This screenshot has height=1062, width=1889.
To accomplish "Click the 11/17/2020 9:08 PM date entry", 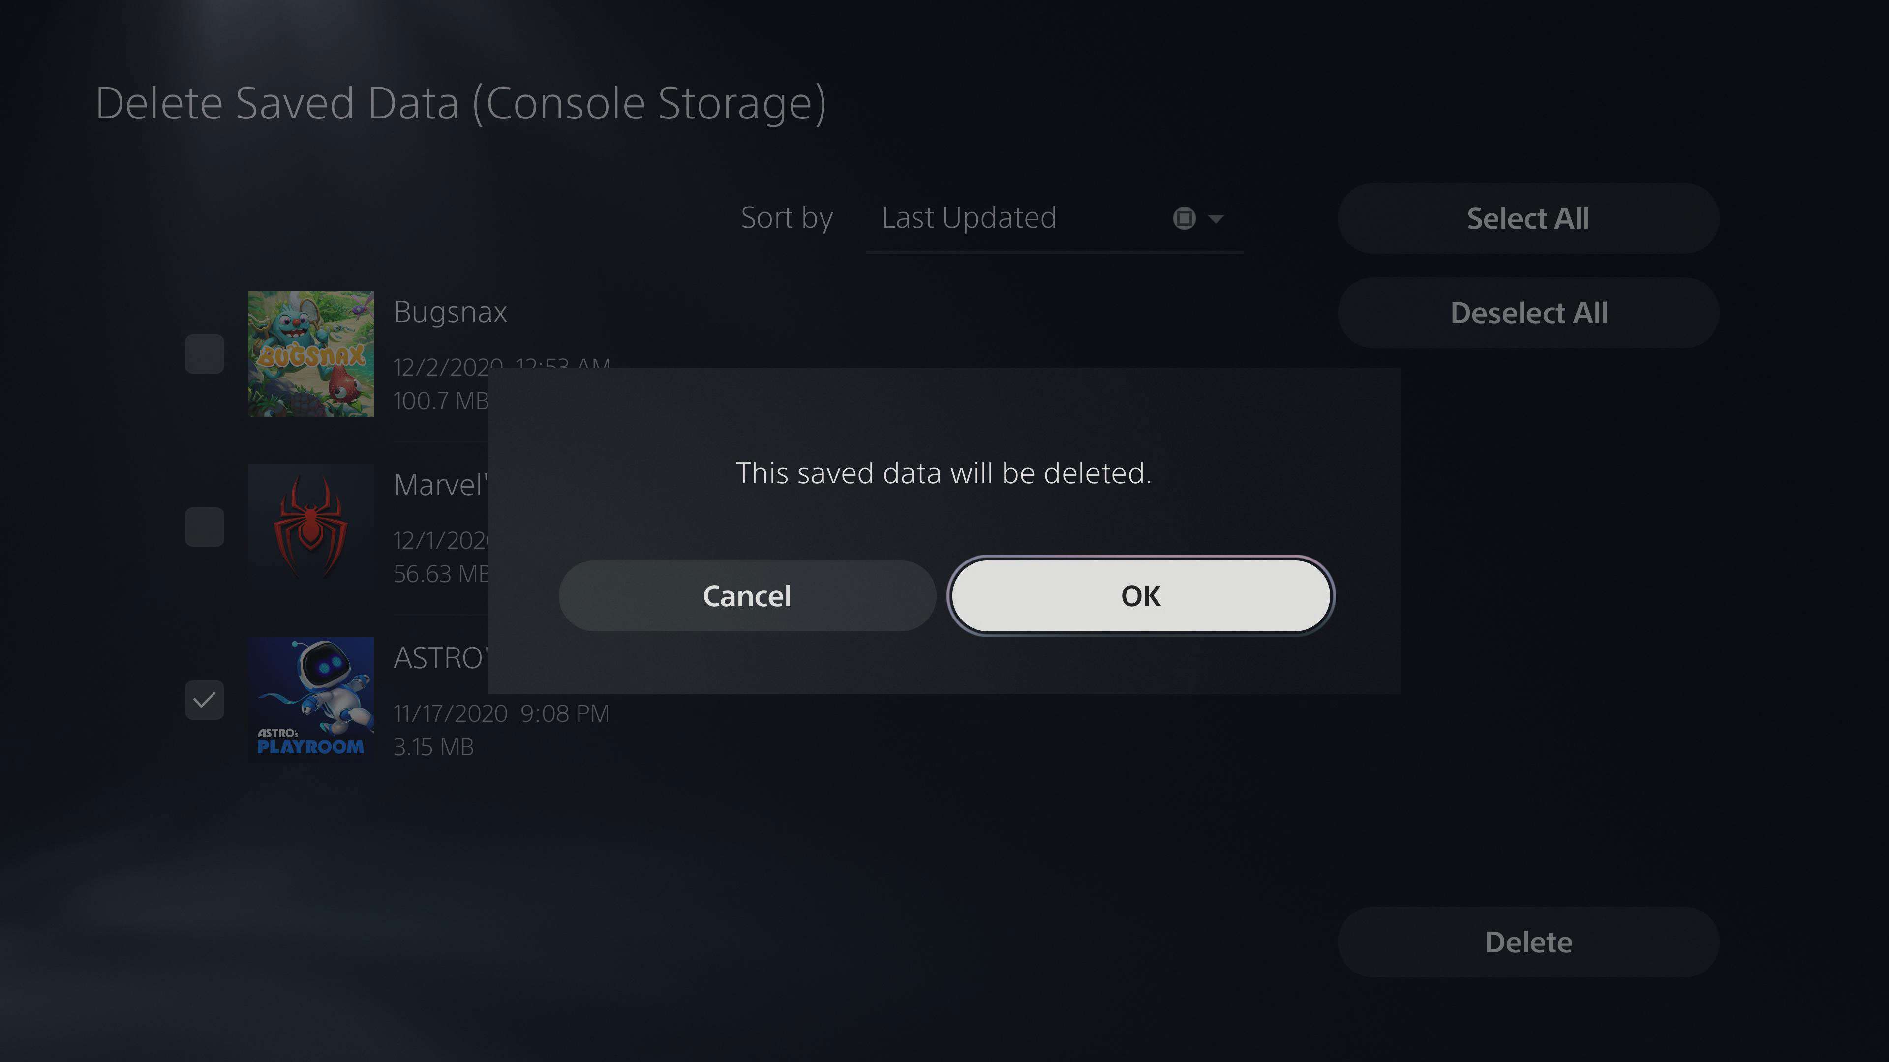I will (x=501, y=713).
